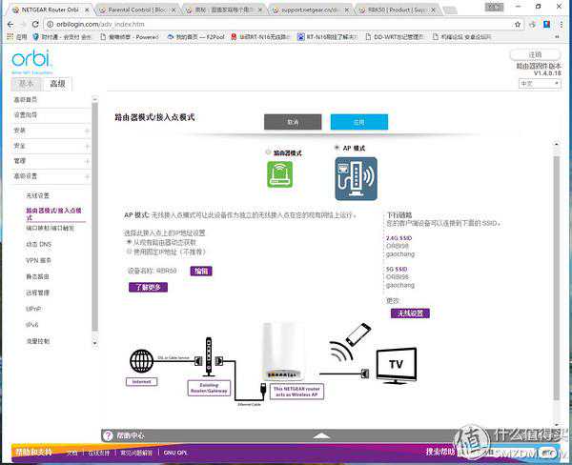Click the help center question mark icon

(107, 435)
